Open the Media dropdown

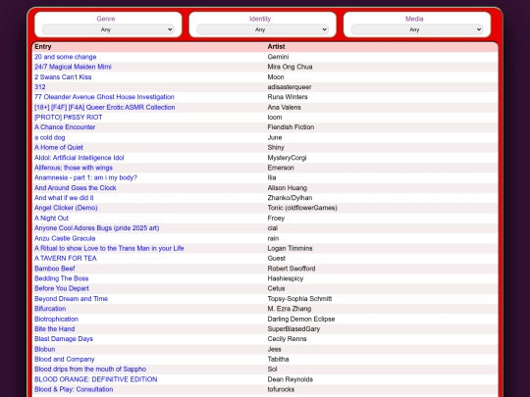pyautogui.click(x=417, y=29)
